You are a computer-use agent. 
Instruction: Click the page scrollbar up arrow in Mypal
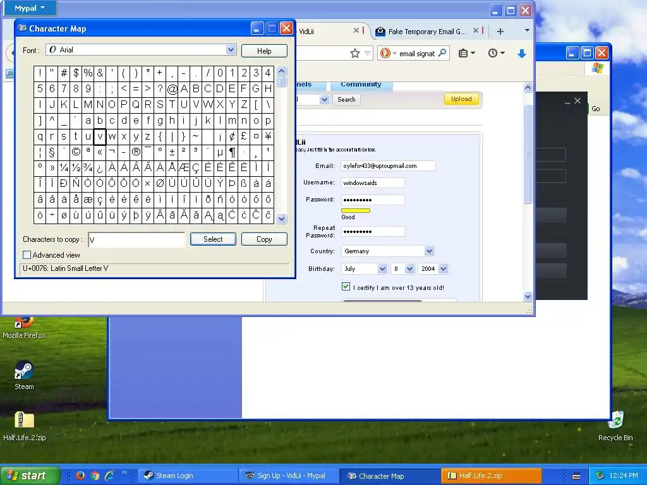tap(528, 87)
